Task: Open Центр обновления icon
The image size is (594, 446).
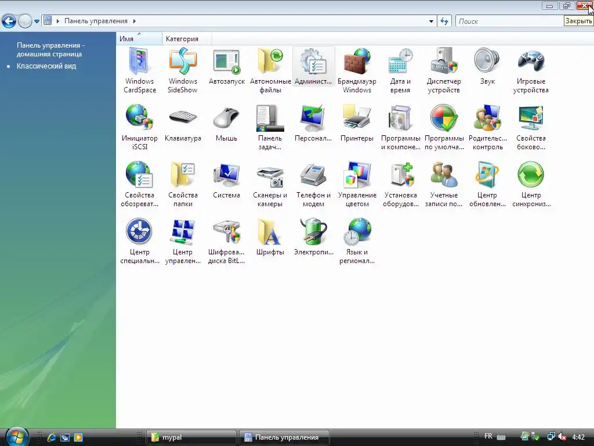Action: 487,184
